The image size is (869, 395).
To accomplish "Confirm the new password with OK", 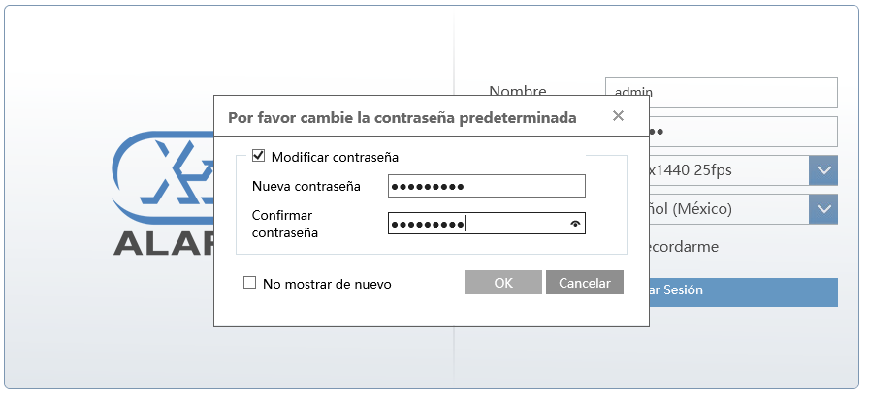I will click(503, 282).
